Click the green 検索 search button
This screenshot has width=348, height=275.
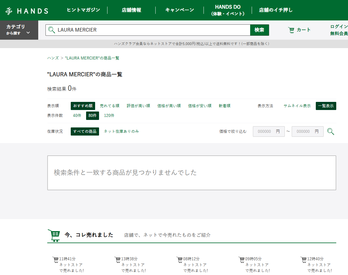pos(259,30)
